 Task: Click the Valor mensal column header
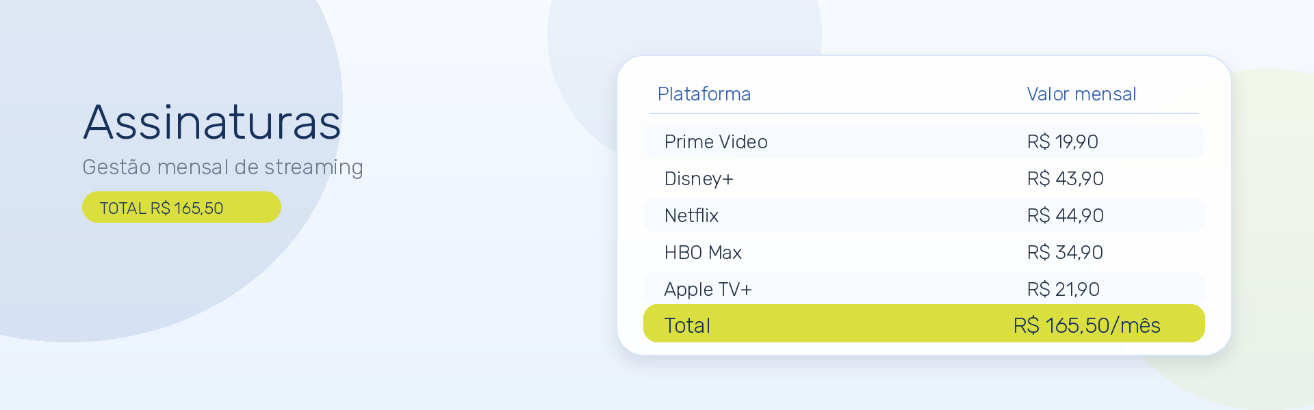coord(1081,94)
